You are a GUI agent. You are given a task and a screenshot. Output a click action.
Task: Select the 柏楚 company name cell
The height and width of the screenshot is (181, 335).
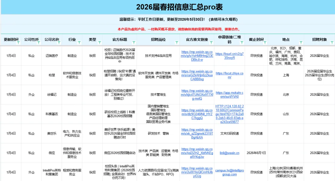(x=52, y=75)
